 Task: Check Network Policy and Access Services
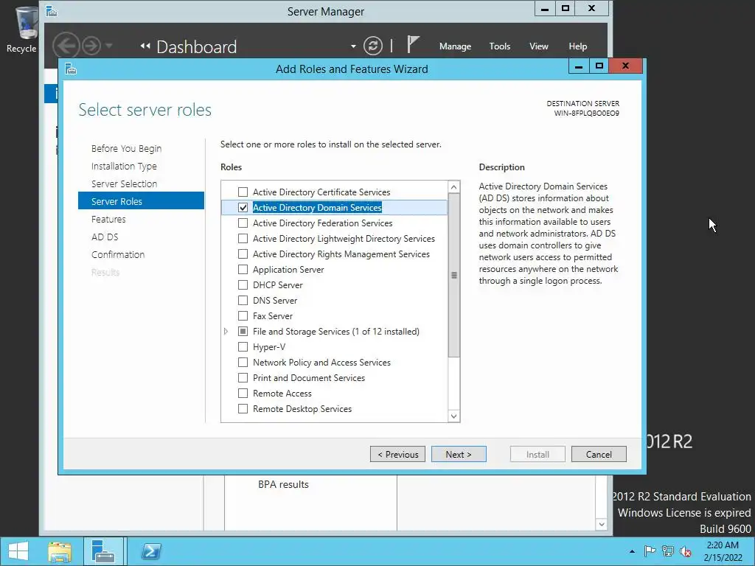pyautogui.click(x=243, y=362)
